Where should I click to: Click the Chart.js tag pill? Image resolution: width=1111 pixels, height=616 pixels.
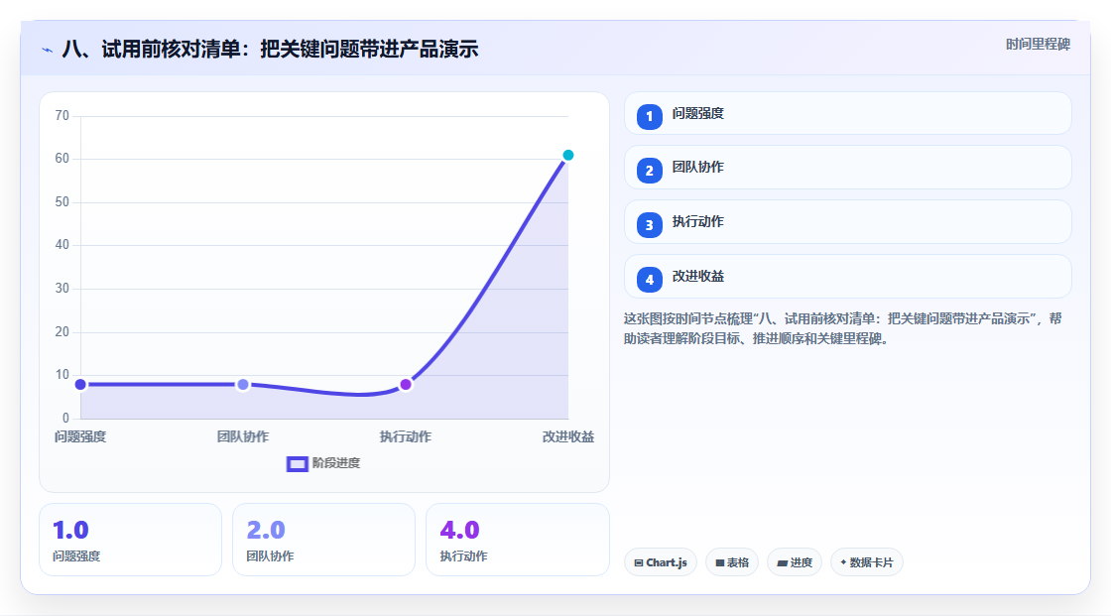point(661,562)
